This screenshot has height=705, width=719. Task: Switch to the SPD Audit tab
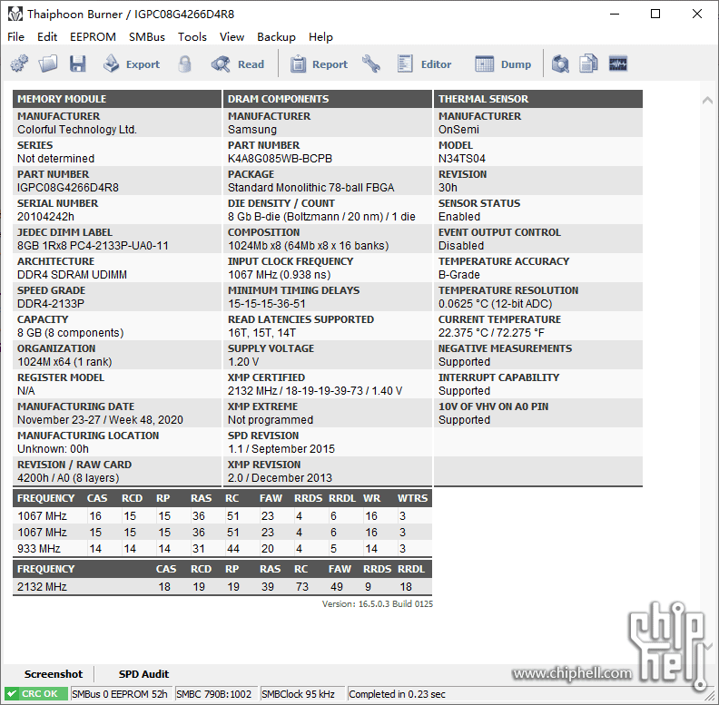pyautogui.click(x=143, y=674)
